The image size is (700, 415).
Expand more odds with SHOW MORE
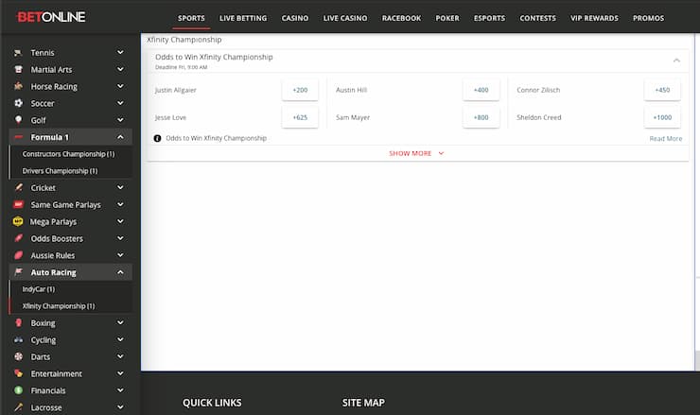click(x=416, y=153)
